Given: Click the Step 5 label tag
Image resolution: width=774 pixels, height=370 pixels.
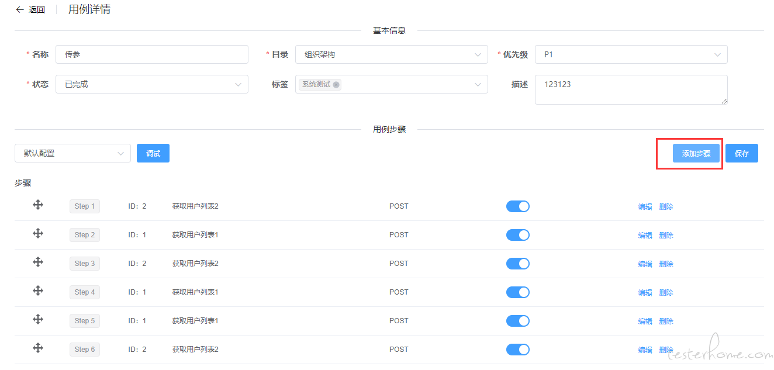Looking at the screenshot, I should [85, 321].
